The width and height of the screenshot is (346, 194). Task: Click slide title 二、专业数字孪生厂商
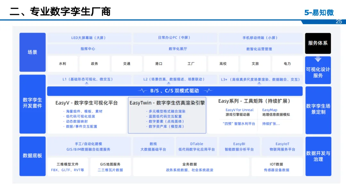click(x=60, y=11)
